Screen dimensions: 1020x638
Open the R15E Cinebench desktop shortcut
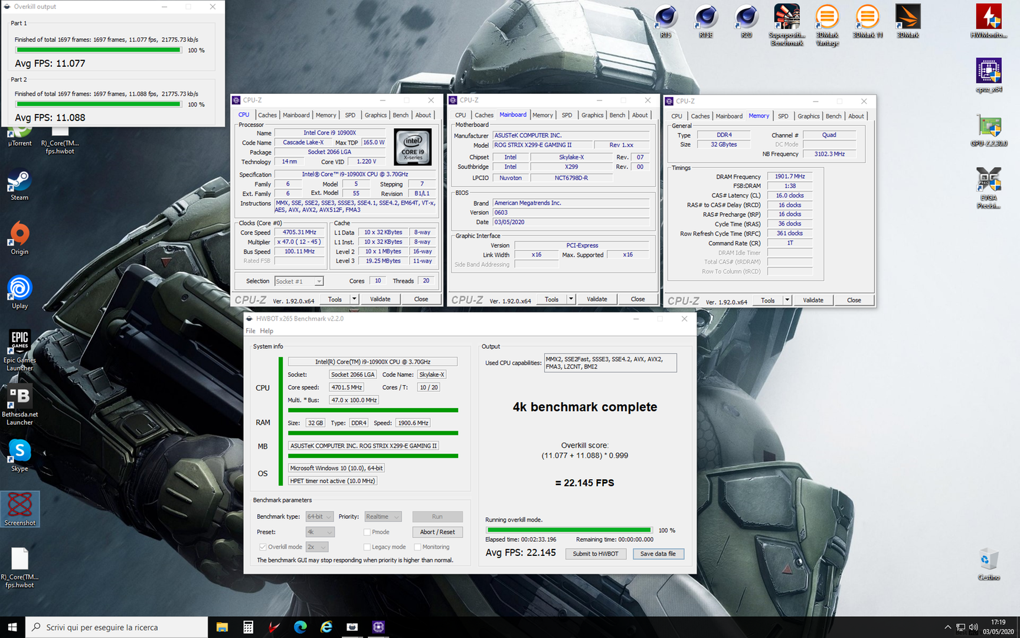[x=706, y=21]
